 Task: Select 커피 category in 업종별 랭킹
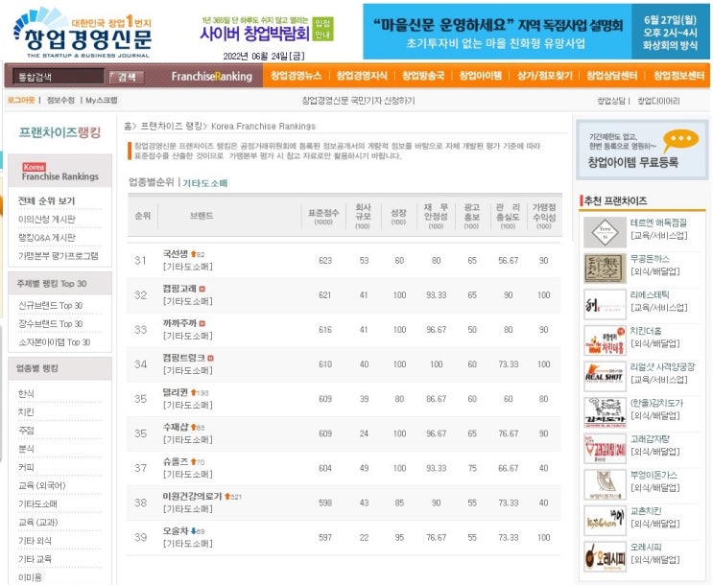pyautogui.click(x=26, y=467)
